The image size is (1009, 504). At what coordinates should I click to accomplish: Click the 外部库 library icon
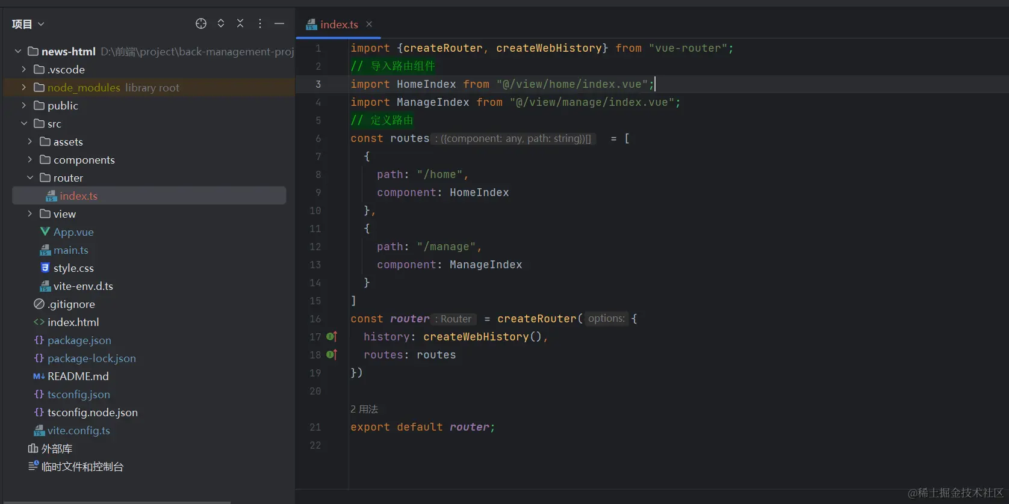[x=33, y=448]
